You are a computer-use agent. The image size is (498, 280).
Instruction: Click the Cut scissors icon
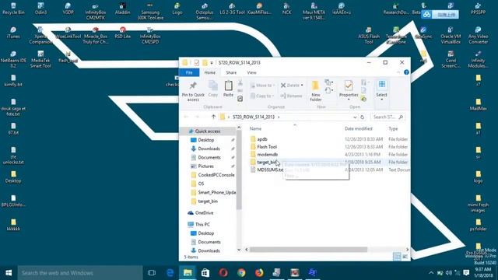tap(240, 83)
